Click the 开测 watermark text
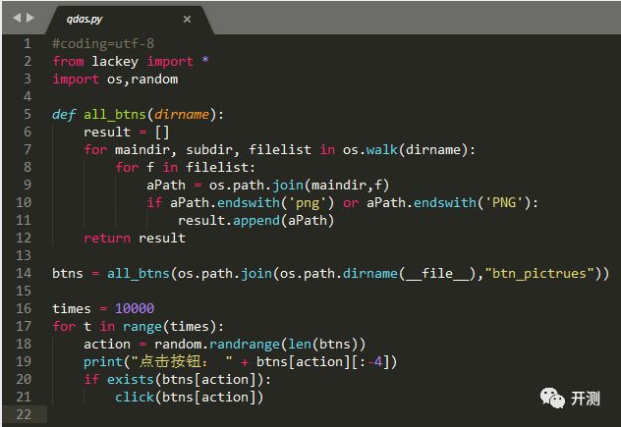621x427 pixels. (585, 399)
